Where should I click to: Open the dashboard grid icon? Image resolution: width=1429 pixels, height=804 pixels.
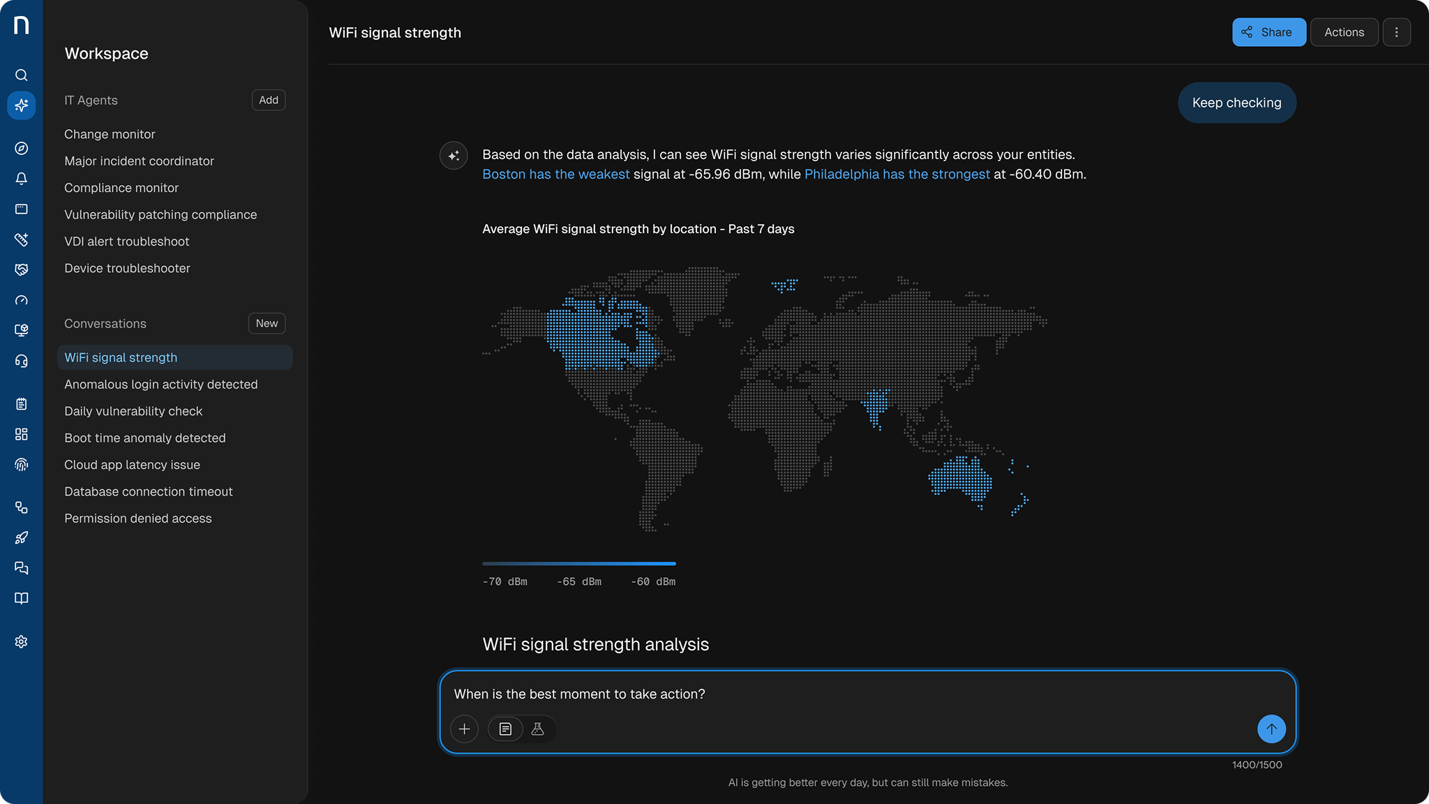[22, 434]
